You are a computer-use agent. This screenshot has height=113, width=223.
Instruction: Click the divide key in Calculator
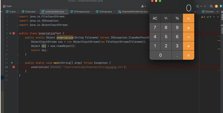pyautogui.click(x=188, y=18)
